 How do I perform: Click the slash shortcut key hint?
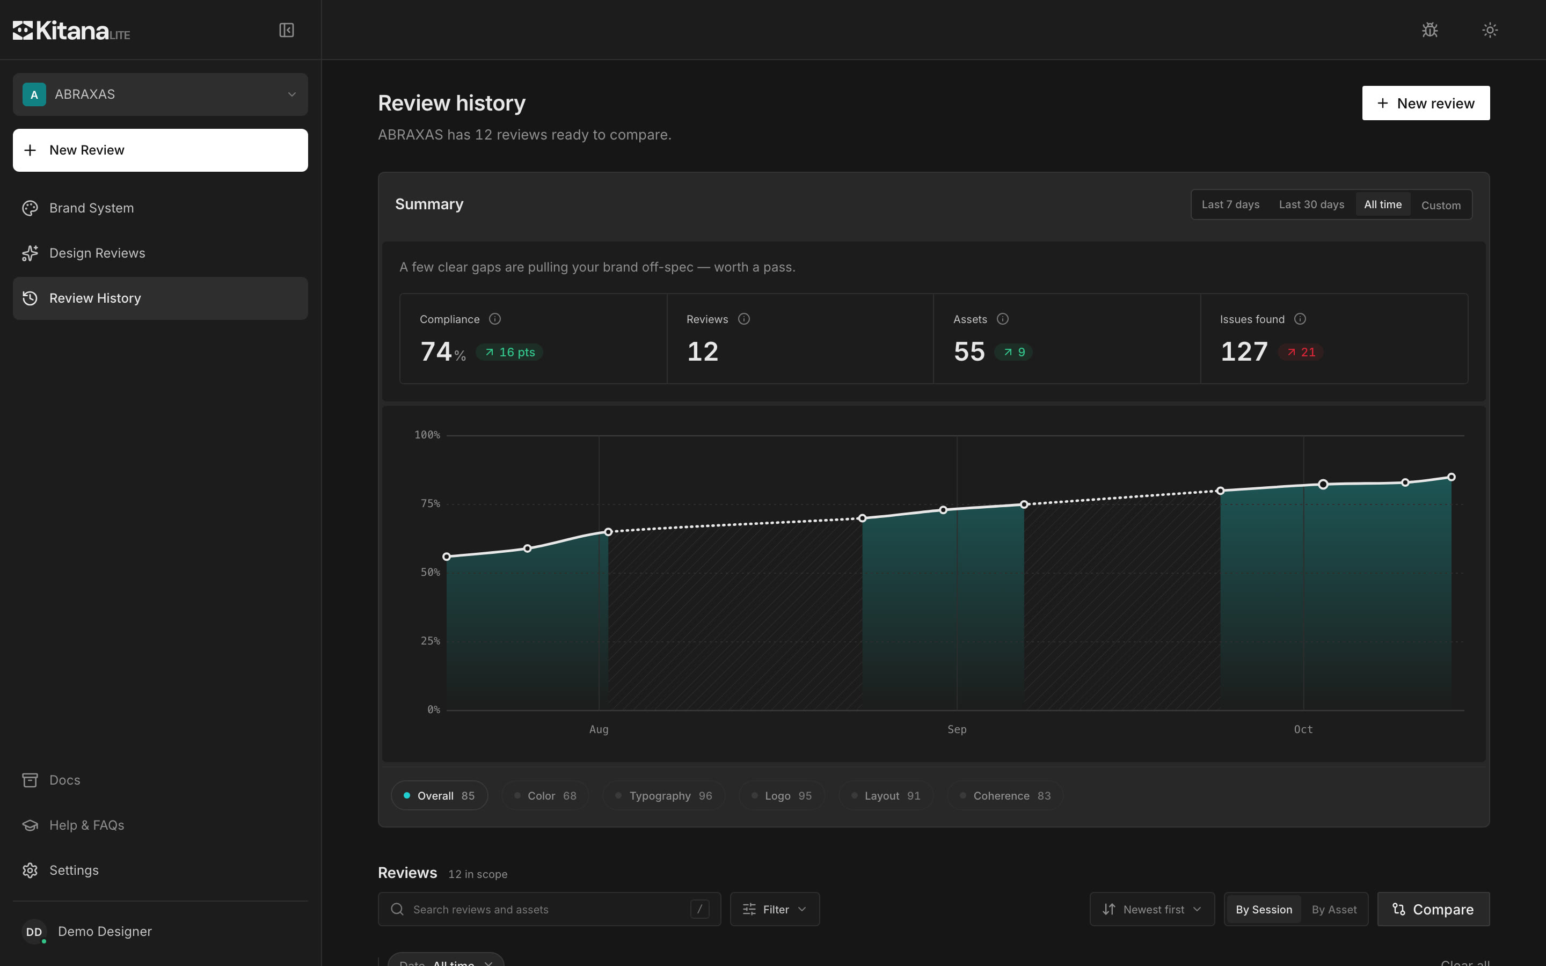coord(699,909)
